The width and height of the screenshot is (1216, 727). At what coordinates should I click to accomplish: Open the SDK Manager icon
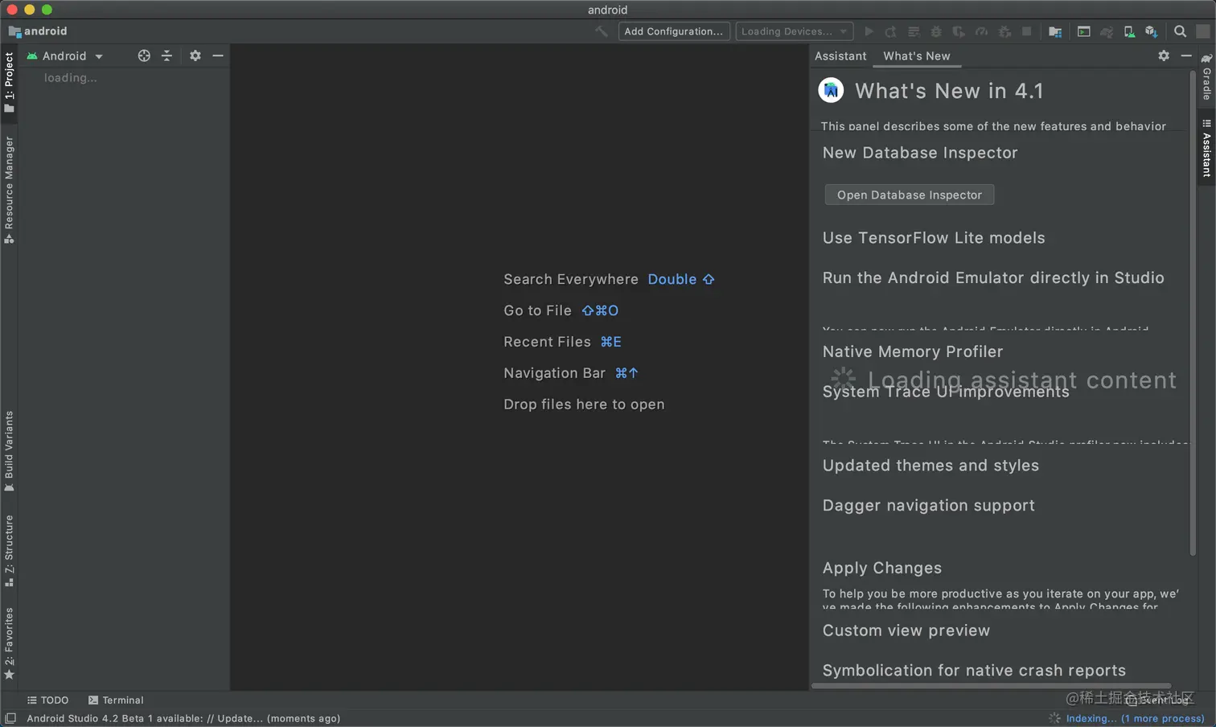1152,31
